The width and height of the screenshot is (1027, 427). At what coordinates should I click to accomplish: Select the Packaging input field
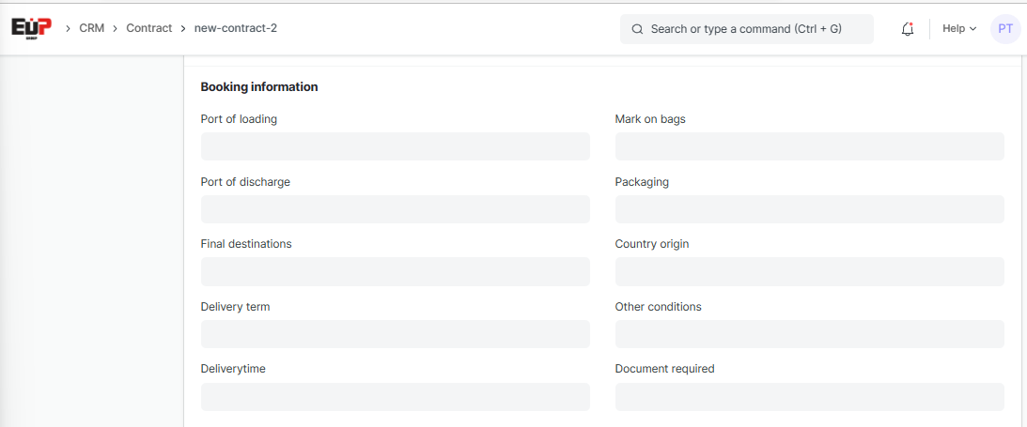pos(809,209)
